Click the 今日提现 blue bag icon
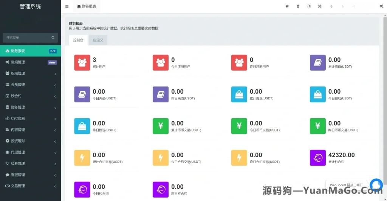 (317, 94)
